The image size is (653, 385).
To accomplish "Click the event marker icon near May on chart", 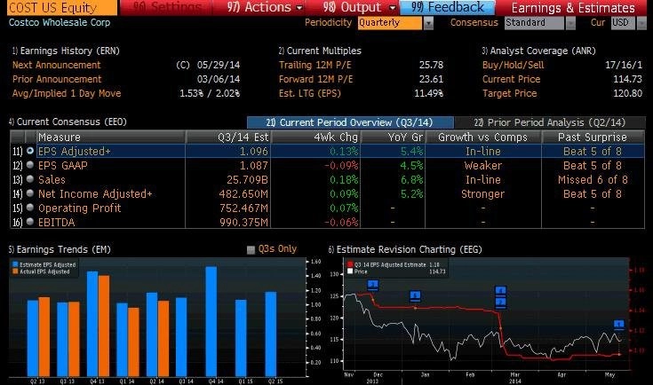I will tap(619, 325).
